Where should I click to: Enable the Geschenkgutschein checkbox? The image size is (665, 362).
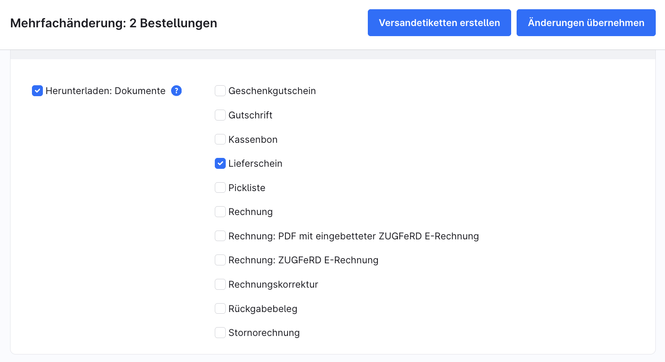(x=220, y=91)
